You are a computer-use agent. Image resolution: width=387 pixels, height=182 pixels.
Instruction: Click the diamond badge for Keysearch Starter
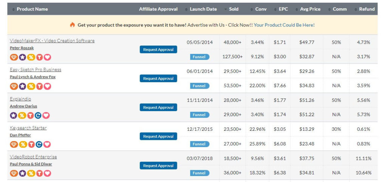(x=14, y=144)
